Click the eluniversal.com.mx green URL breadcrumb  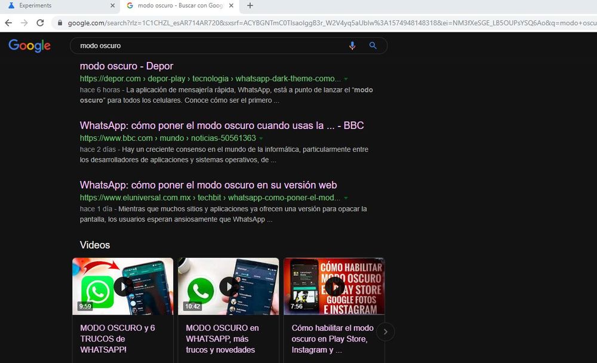click(210, 197)
